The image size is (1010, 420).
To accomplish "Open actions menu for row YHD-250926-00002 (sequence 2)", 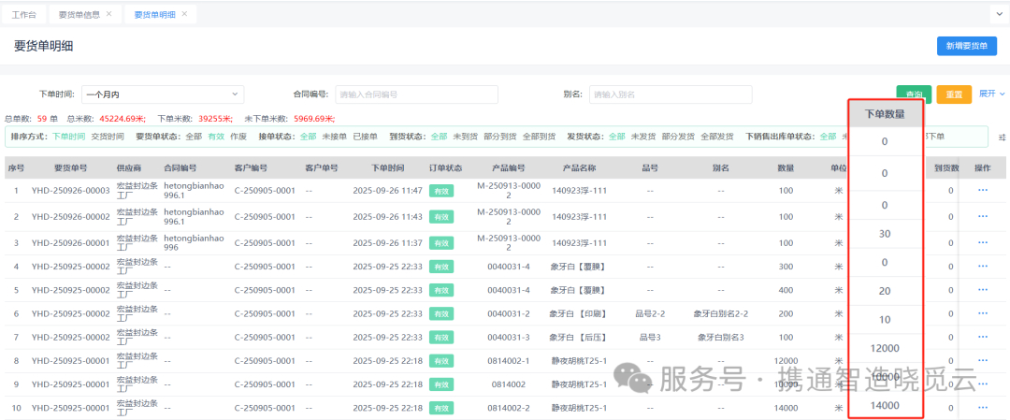I will (x=982, y=216).
